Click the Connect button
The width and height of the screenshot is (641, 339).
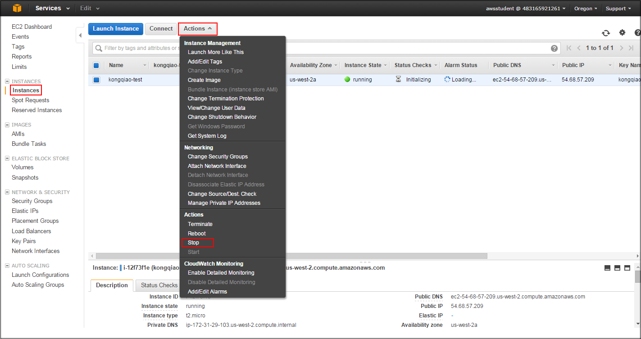click(x=161, y=29)
